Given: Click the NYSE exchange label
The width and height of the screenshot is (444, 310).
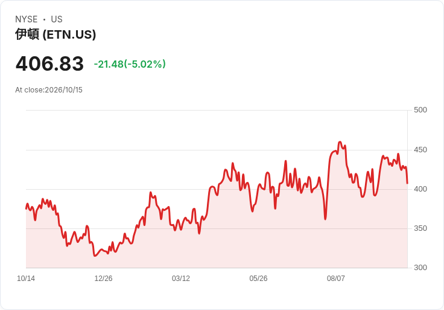Looking at the screenshot, I should pos(27,19).
